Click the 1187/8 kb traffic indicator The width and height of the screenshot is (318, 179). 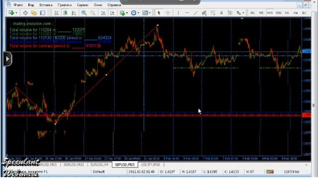[292, 172]
